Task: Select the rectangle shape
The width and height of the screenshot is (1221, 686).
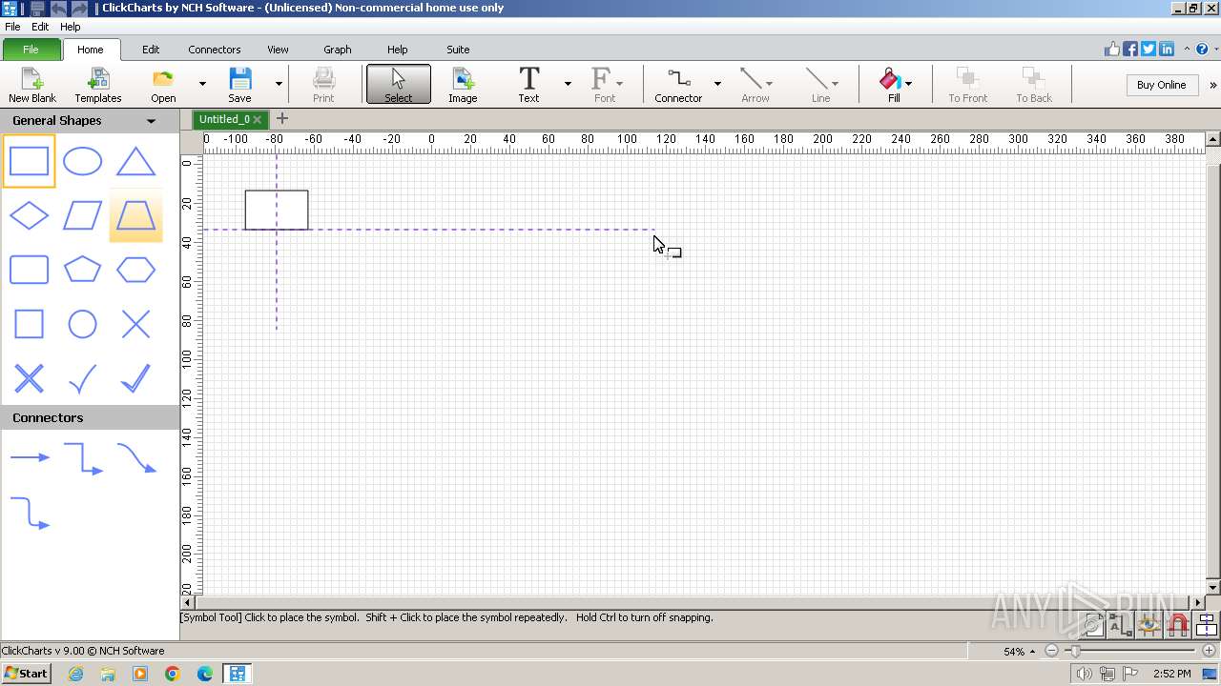Action: (29, 162)
